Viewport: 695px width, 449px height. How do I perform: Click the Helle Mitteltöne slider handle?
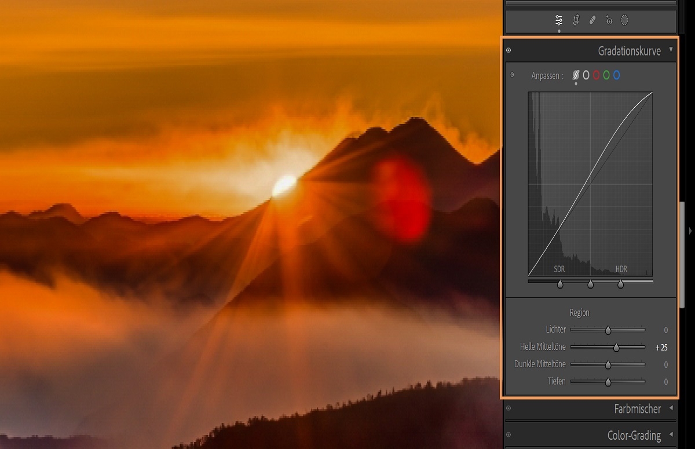coord(616,348)
